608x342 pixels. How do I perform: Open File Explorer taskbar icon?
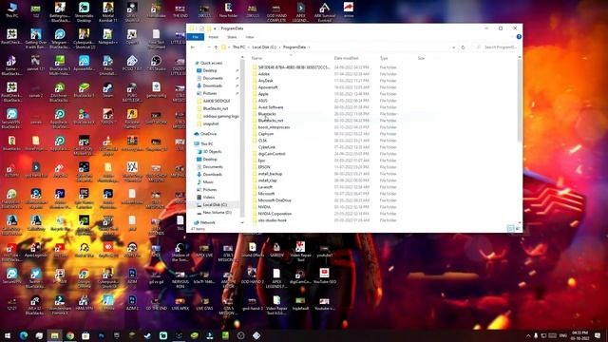coord(55,335)
